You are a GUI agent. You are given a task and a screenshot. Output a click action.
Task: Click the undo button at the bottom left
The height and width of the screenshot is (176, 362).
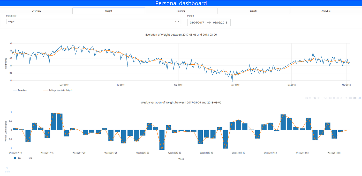pyautogui.click(x=7, y=171)
